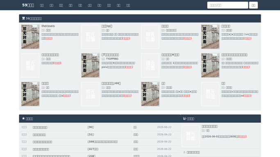Click the star icon in the updates list header
The width and height of the screenshot is (280, 157).
click(23, 119)
